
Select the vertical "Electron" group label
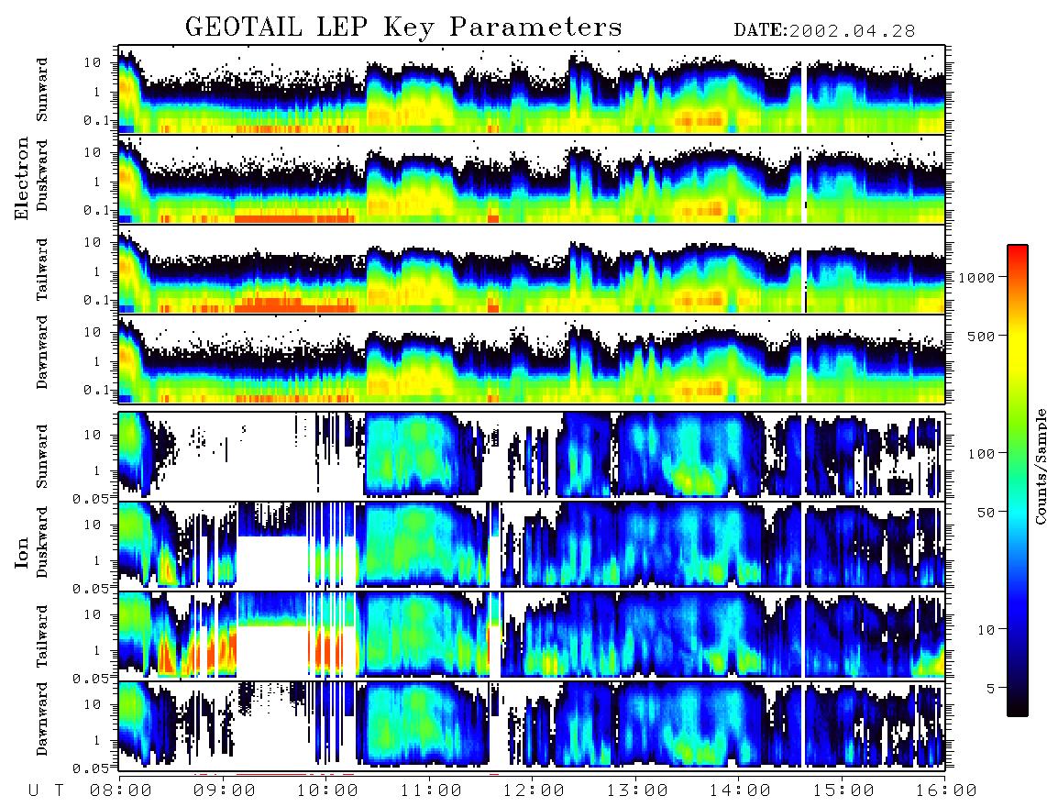[x=22, y=178]
